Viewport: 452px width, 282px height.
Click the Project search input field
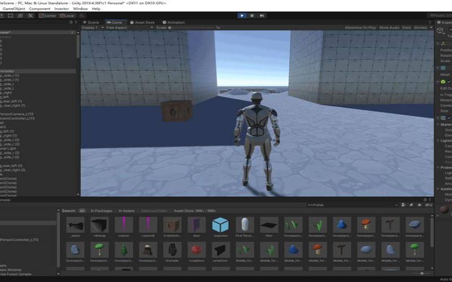click(352, 205)
